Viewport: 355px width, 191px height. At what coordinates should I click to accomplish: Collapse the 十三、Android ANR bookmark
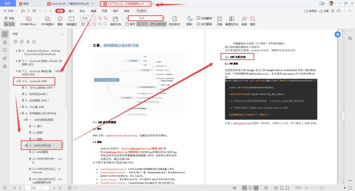[x=17, y=81]
